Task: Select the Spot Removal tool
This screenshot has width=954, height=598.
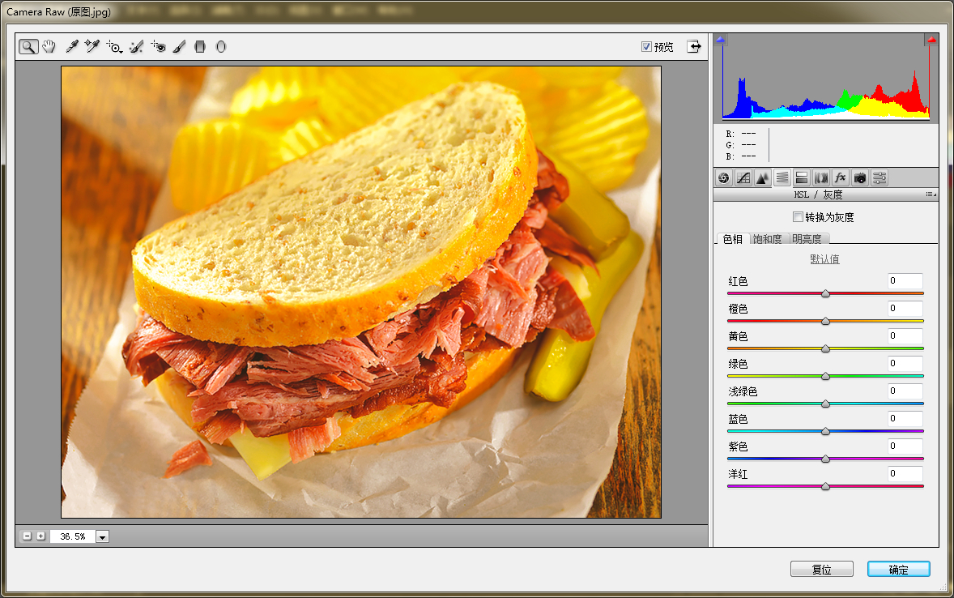Action: (x=136, y=46)
